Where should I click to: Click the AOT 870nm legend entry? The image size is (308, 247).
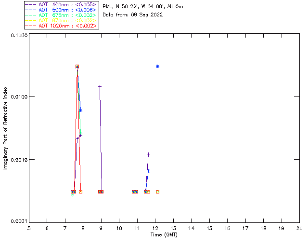pos(61,20)
